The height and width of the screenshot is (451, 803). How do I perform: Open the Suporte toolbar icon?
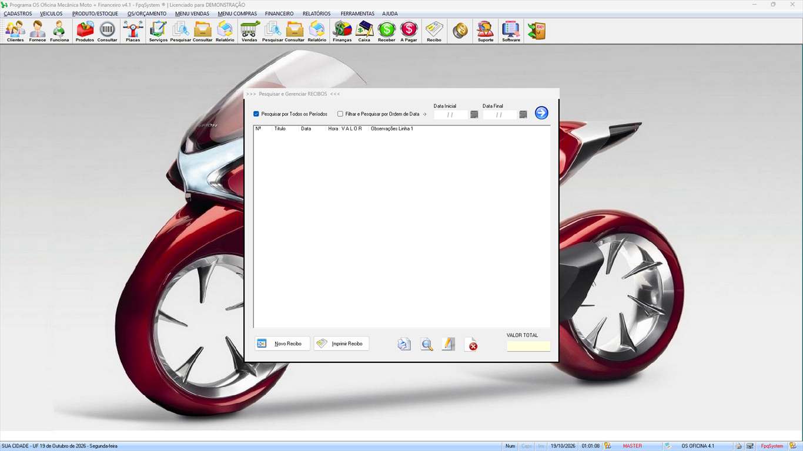pyautogui.click(x=486, y=32)
